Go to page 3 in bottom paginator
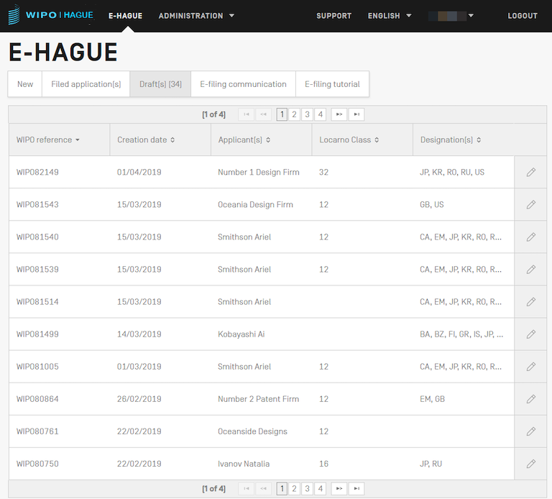Screen dimensions: 552x499 (307, 489)
